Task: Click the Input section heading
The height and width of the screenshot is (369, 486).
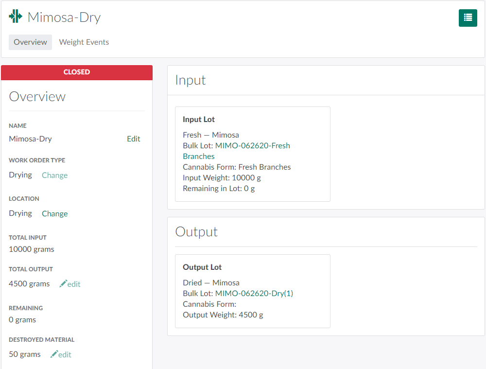Action: (x=191, y=80)
